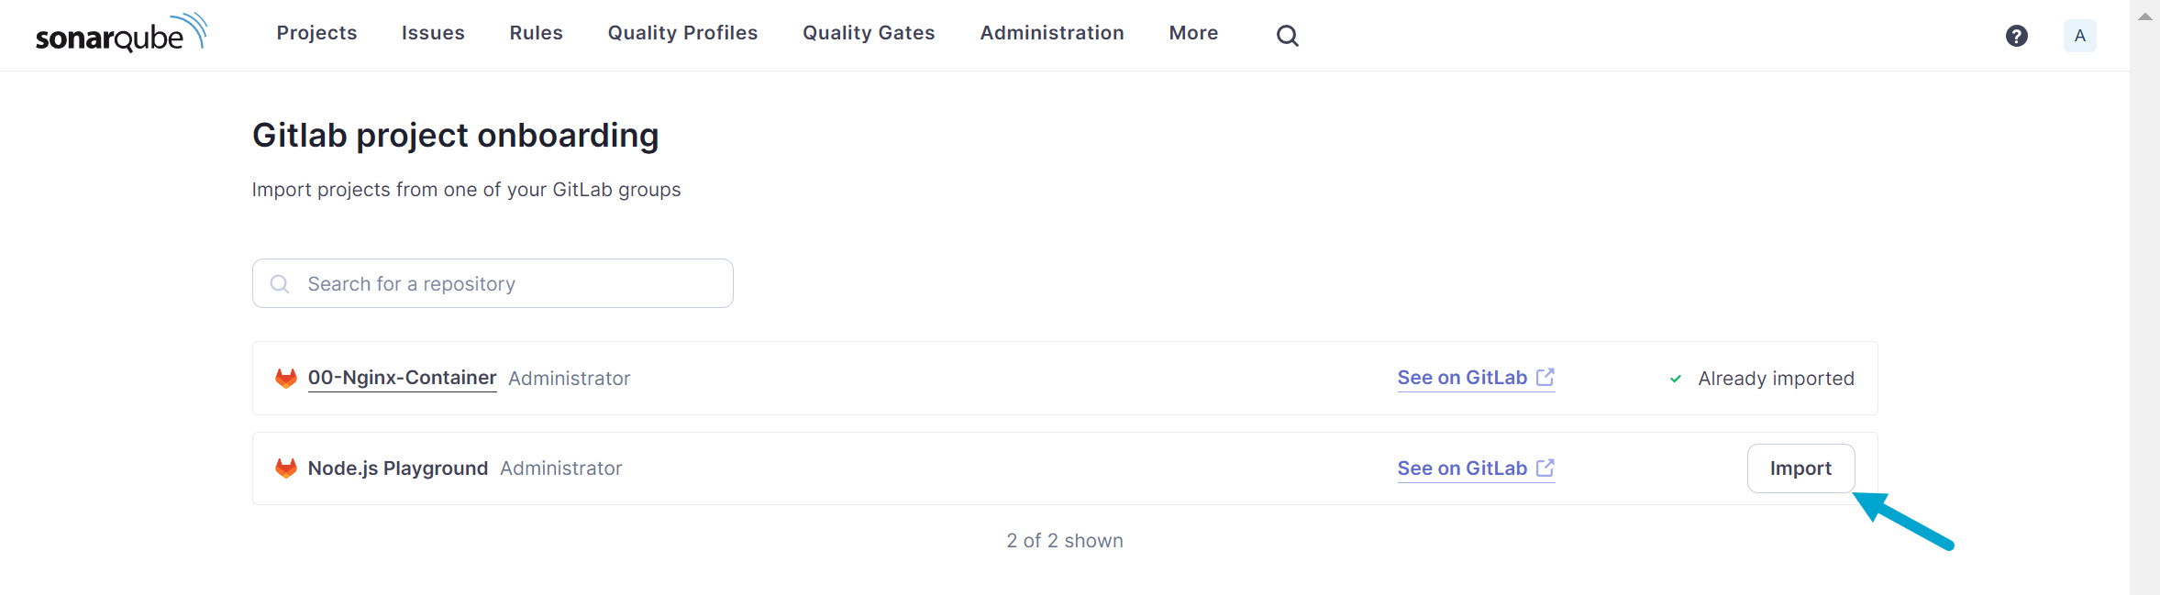Screen dimensions: 2160x595
Task: Import the Node.js Playground project
Action: 1800,468
